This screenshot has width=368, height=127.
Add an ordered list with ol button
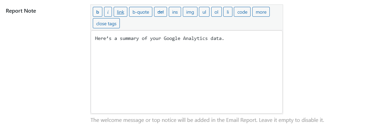coord(216,12)
